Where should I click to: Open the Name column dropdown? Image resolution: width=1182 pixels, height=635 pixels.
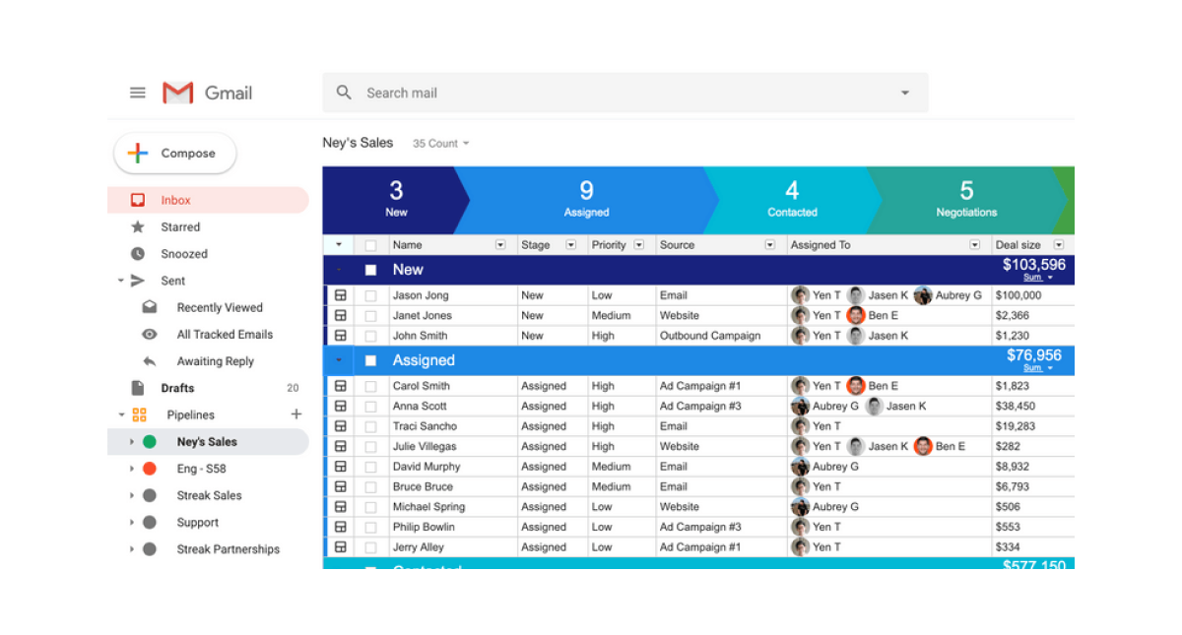[x=500, y=245]
